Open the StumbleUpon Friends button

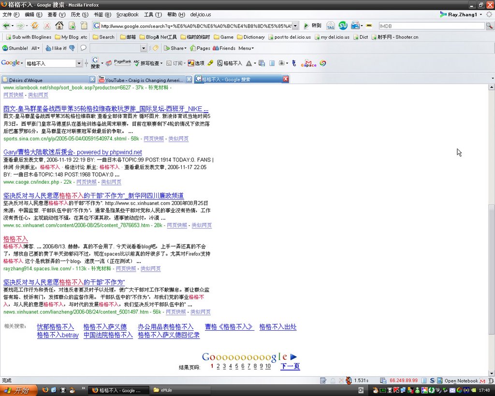pos(224,48)
